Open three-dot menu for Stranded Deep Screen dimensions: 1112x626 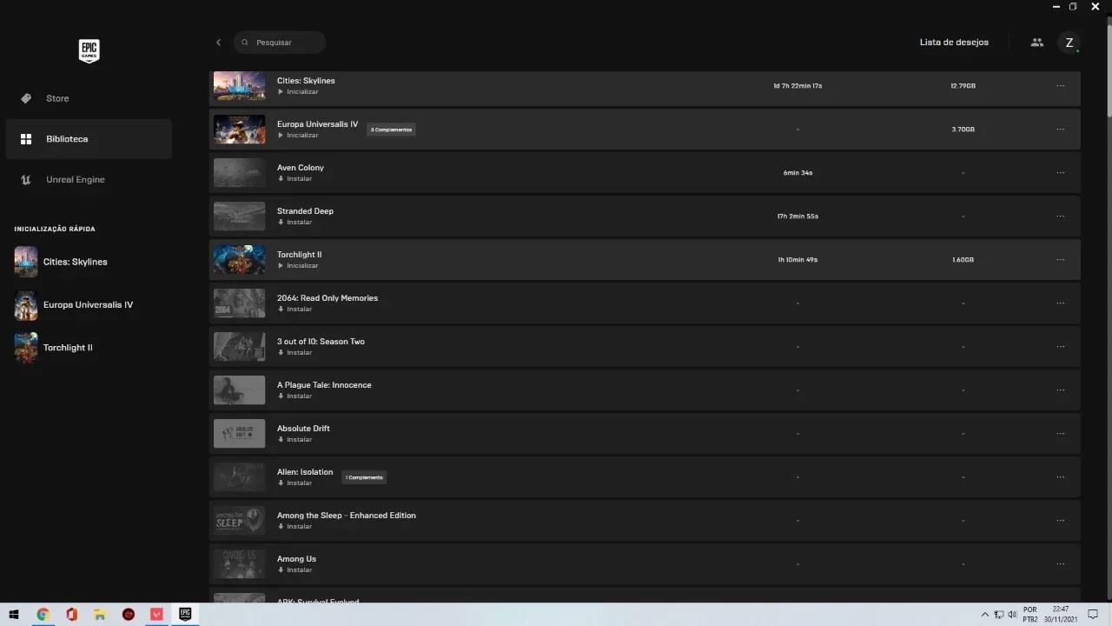point(1060,216)
